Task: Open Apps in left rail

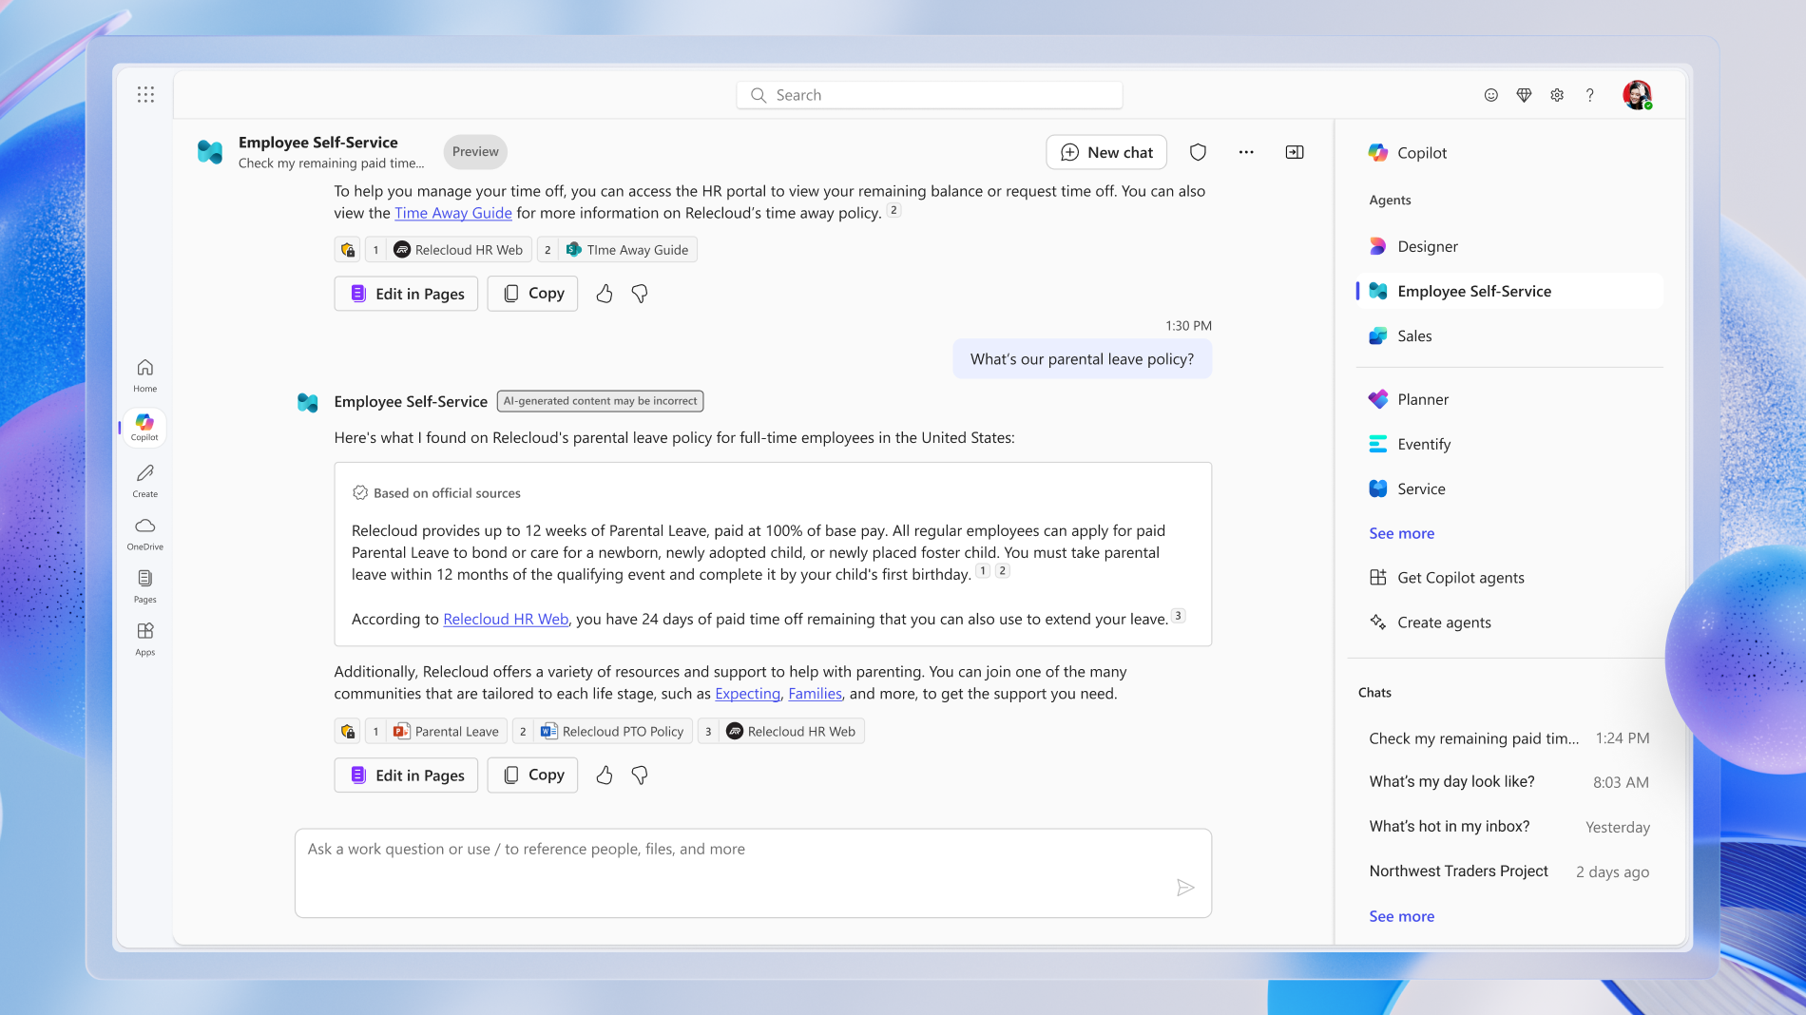Action: point(145,640)
